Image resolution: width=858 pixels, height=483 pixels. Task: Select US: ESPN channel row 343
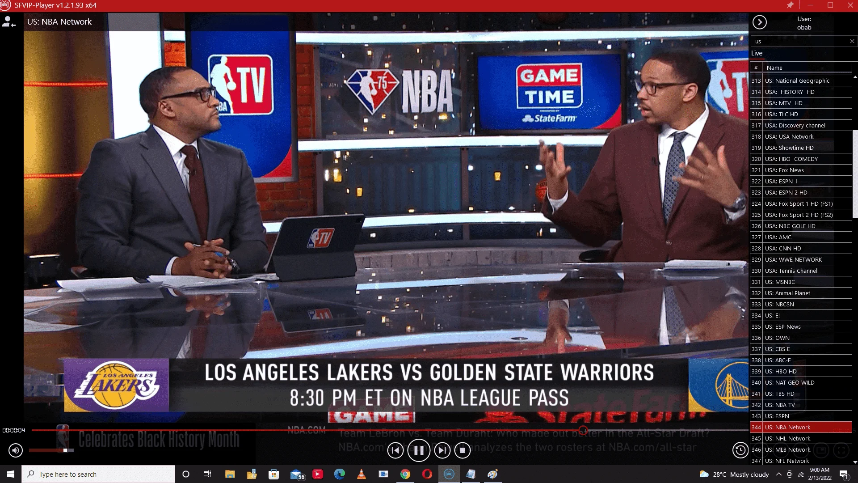801,416
